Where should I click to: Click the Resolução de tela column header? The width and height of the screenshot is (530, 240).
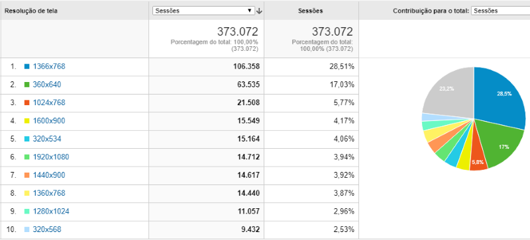click(31, 11)
